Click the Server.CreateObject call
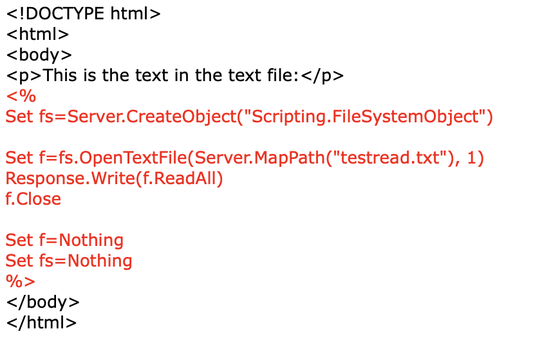 [151, 117]
